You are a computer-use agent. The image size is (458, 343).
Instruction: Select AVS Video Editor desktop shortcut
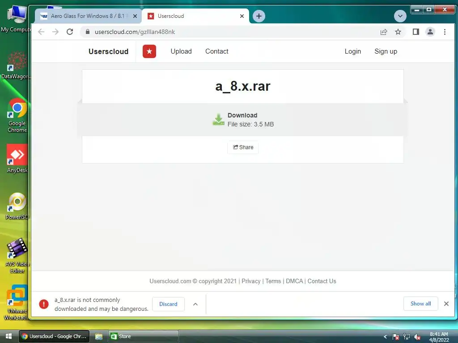coord(17,256)
